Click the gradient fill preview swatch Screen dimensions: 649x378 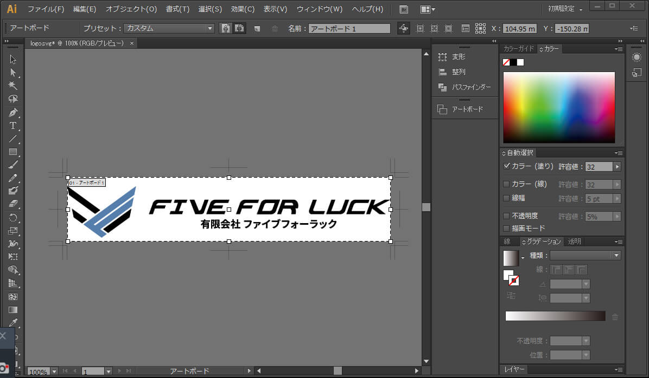(511, 258)
